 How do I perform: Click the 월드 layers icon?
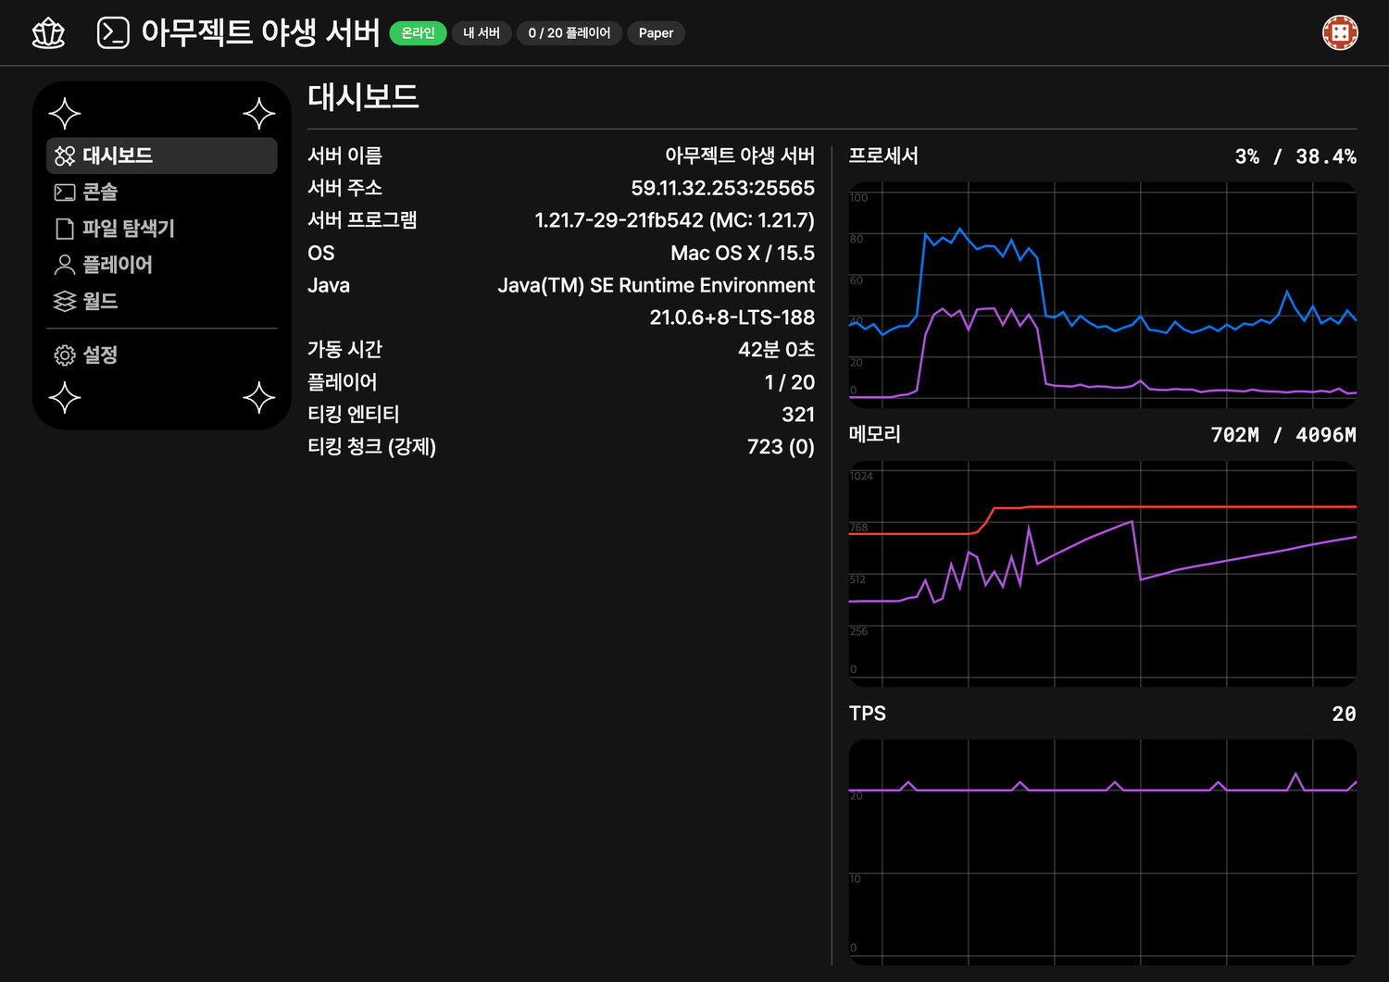point(65,302)
